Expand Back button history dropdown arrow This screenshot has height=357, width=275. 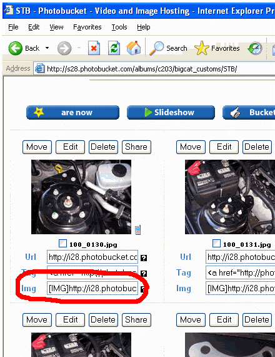coord(47,48)
